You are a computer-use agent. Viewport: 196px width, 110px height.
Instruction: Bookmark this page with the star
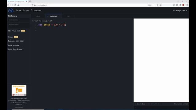coord(160,5)
